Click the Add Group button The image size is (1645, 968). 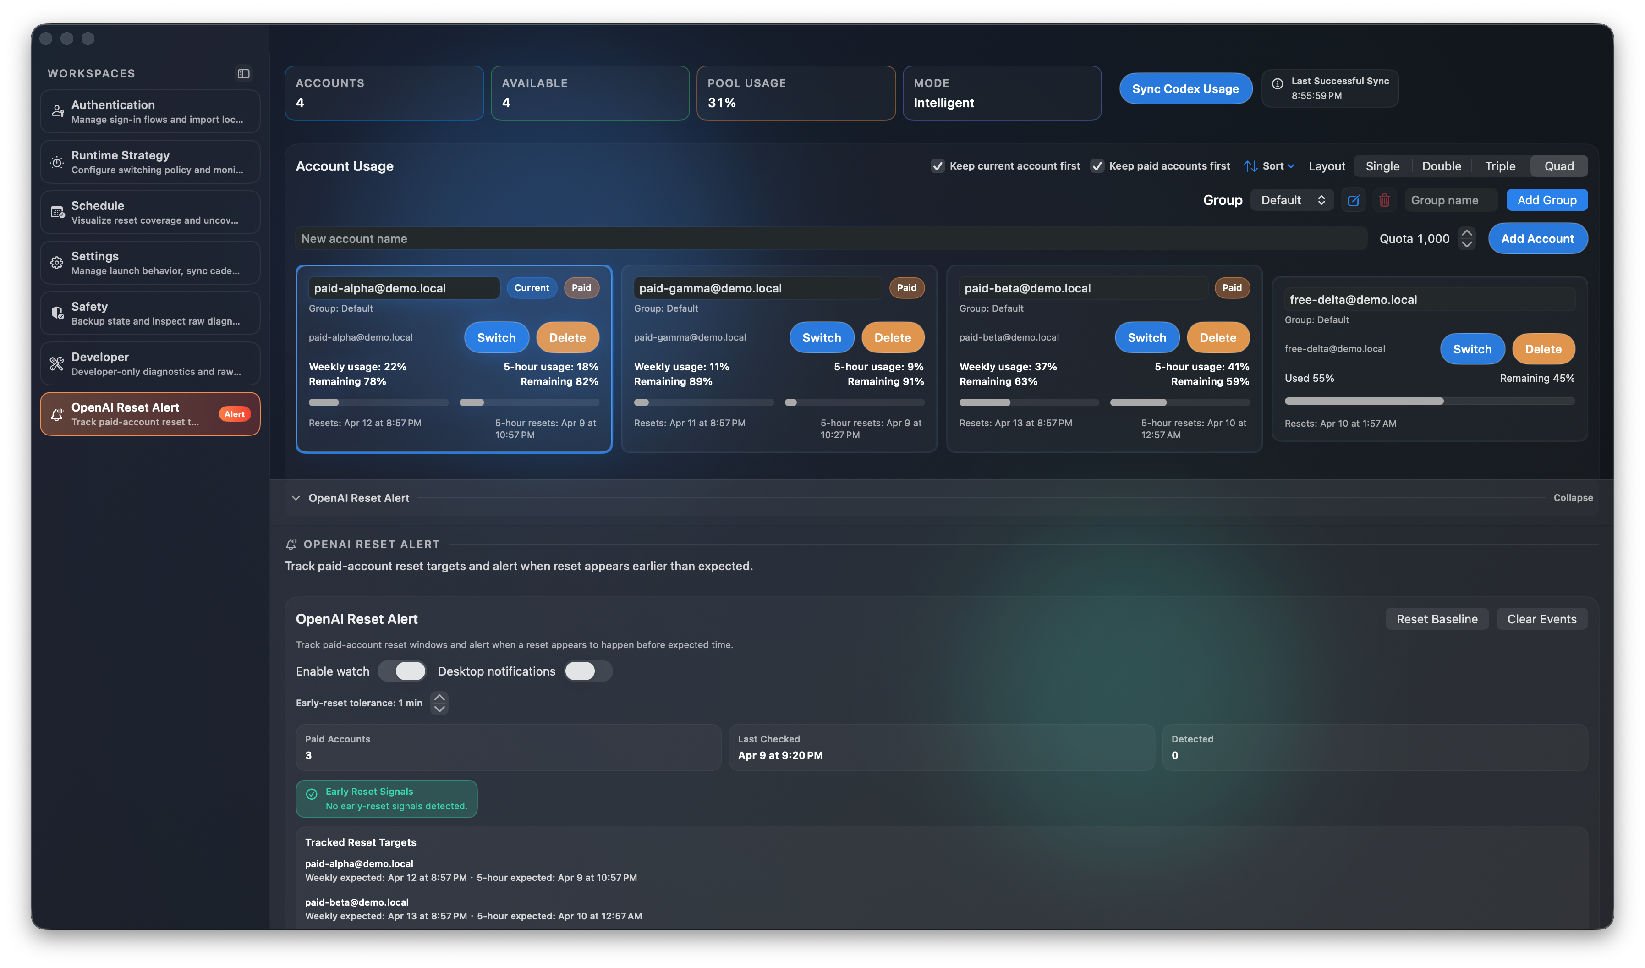[x=1546, y=200]
